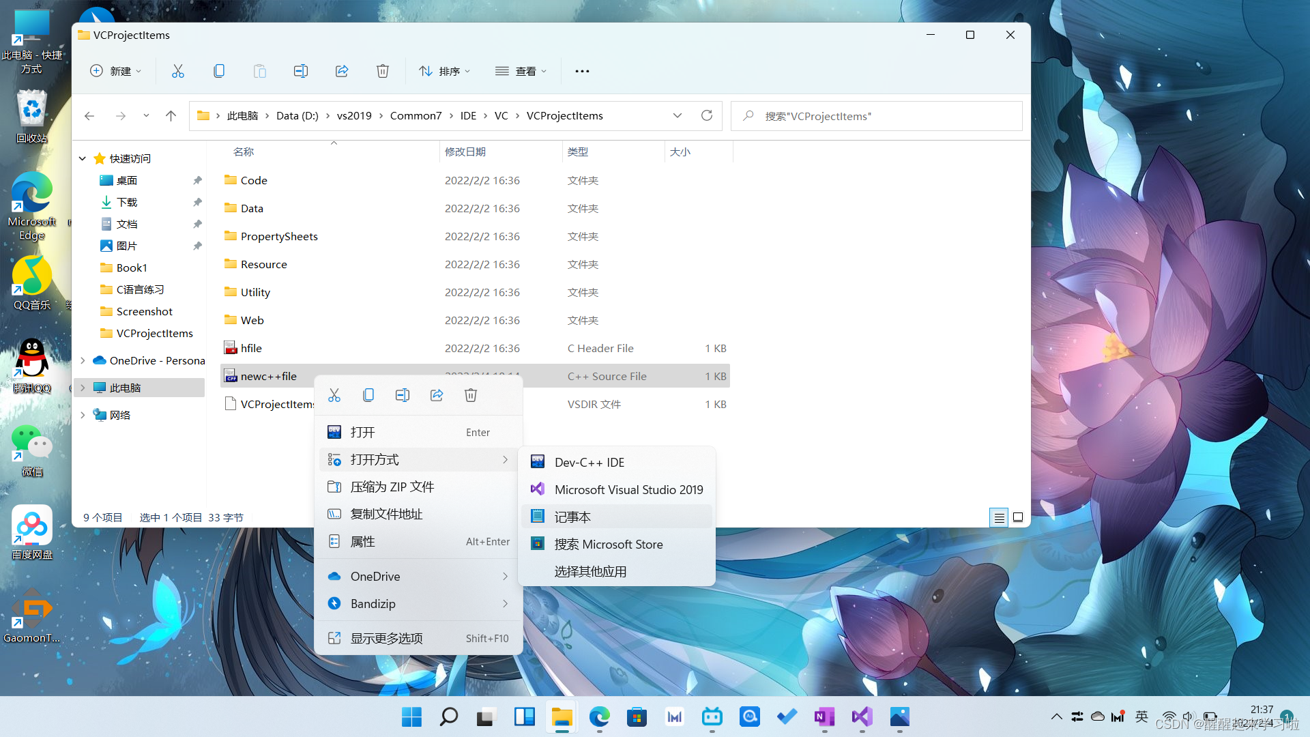
Task: Open the 查看 view options dropdown
Action: click(x=521, y=71)
